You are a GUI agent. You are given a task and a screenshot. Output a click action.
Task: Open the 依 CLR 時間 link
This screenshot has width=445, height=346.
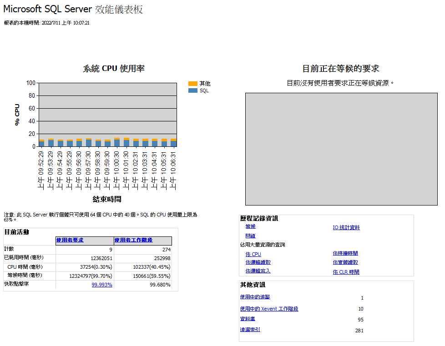[346, 271]
